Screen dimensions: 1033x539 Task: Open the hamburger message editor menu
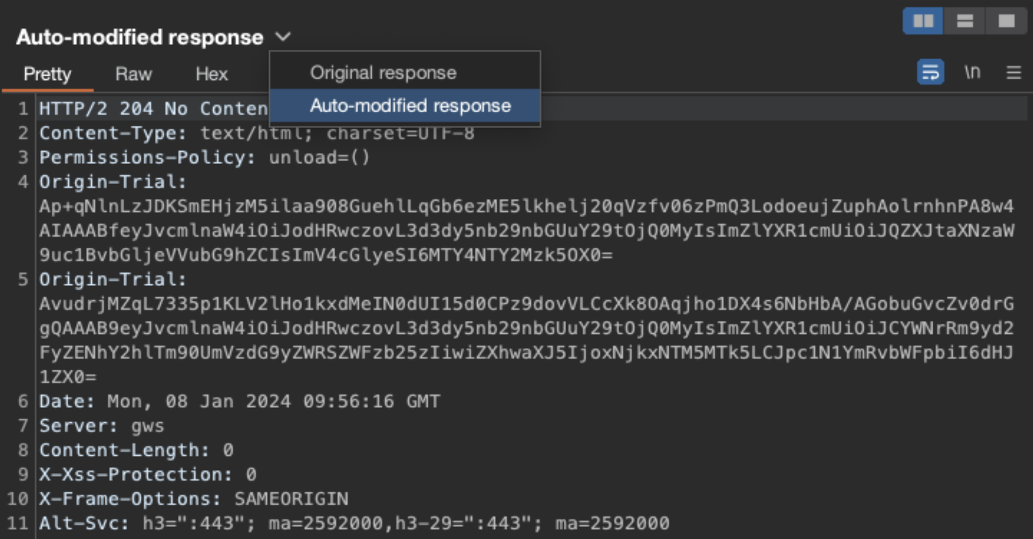(1014, 72)
